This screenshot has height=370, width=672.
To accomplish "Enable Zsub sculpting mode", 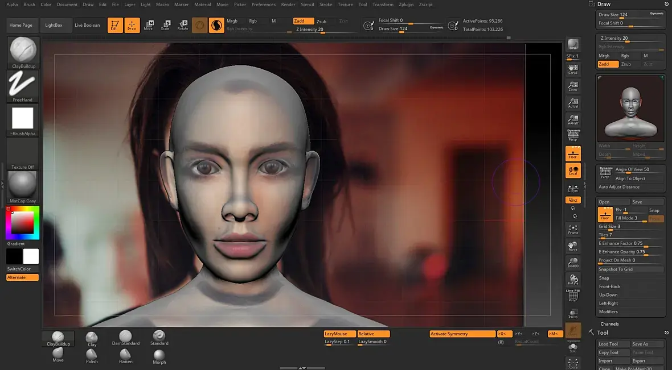I will (x=322, y=21).
